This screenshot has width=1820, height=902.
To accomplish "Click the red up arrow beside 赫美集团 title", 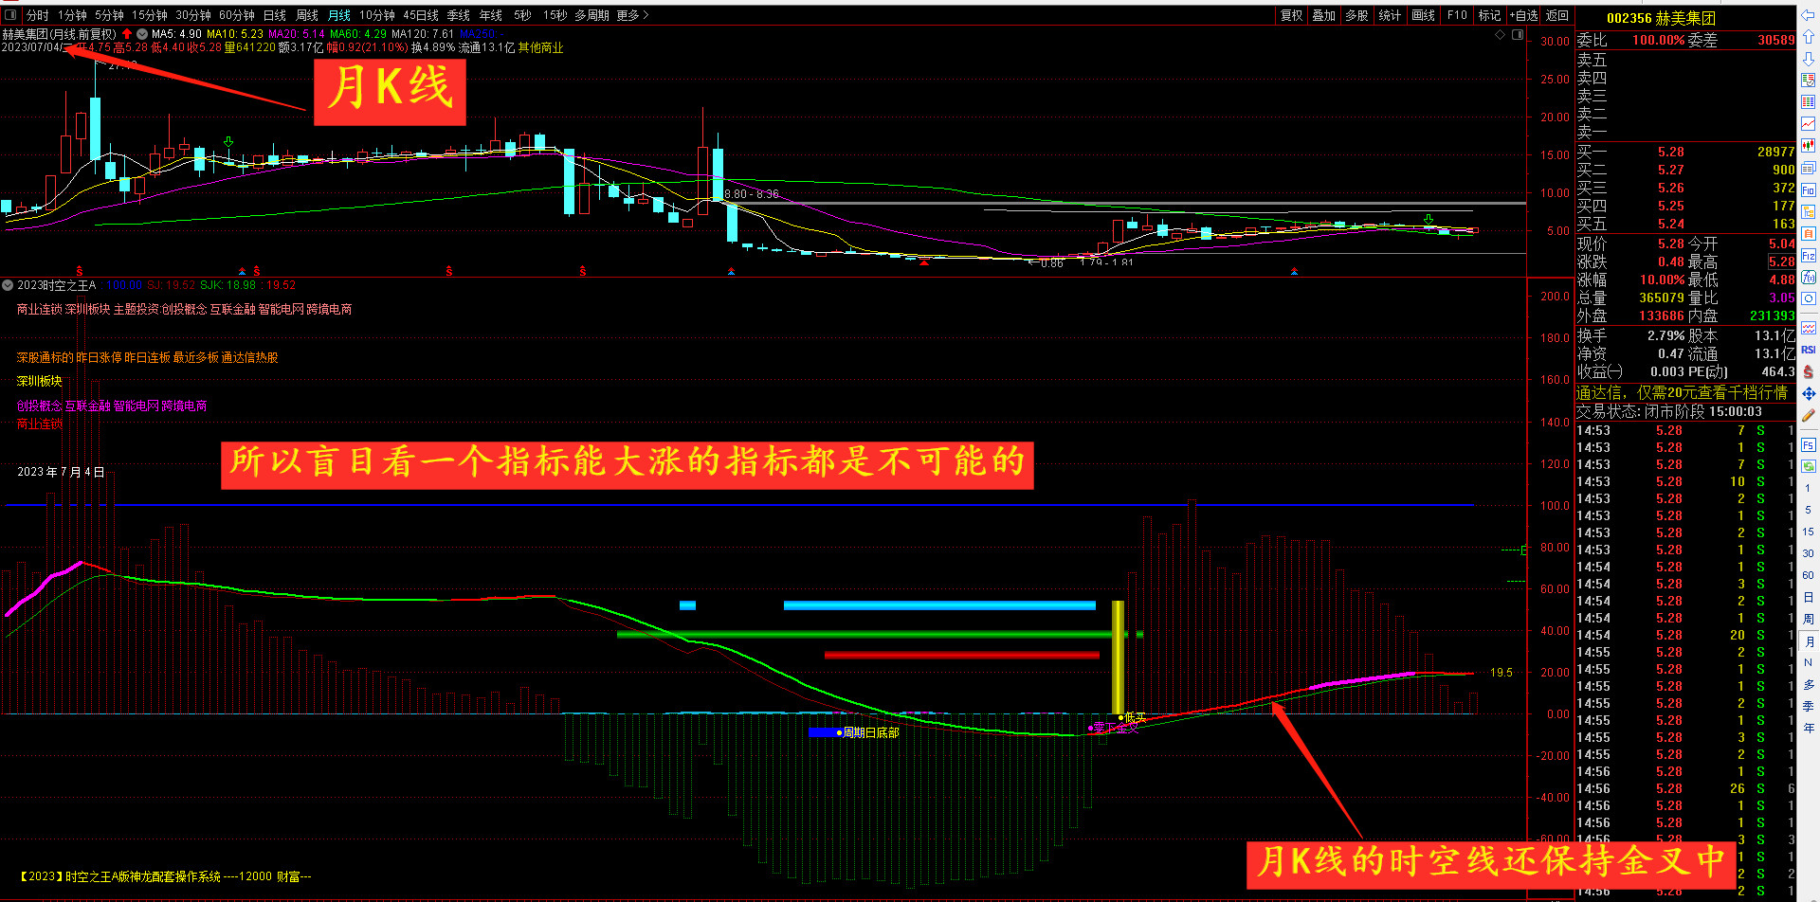I will 127,34.
